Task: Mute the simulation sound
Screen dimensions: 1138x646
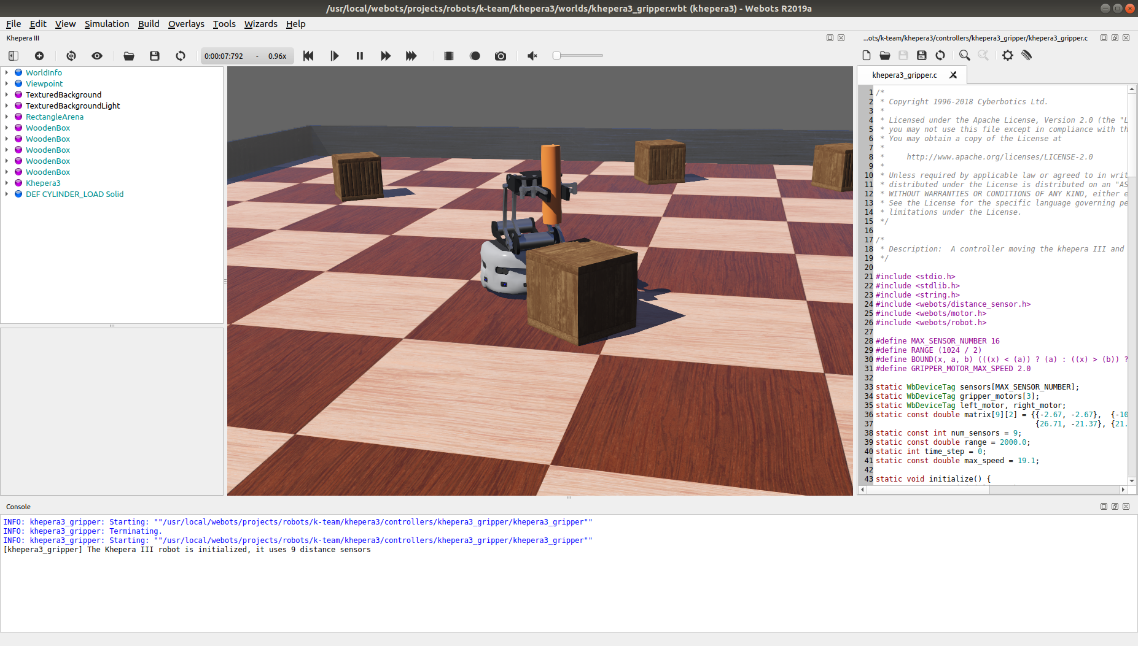Action: [x=532, y=56]
